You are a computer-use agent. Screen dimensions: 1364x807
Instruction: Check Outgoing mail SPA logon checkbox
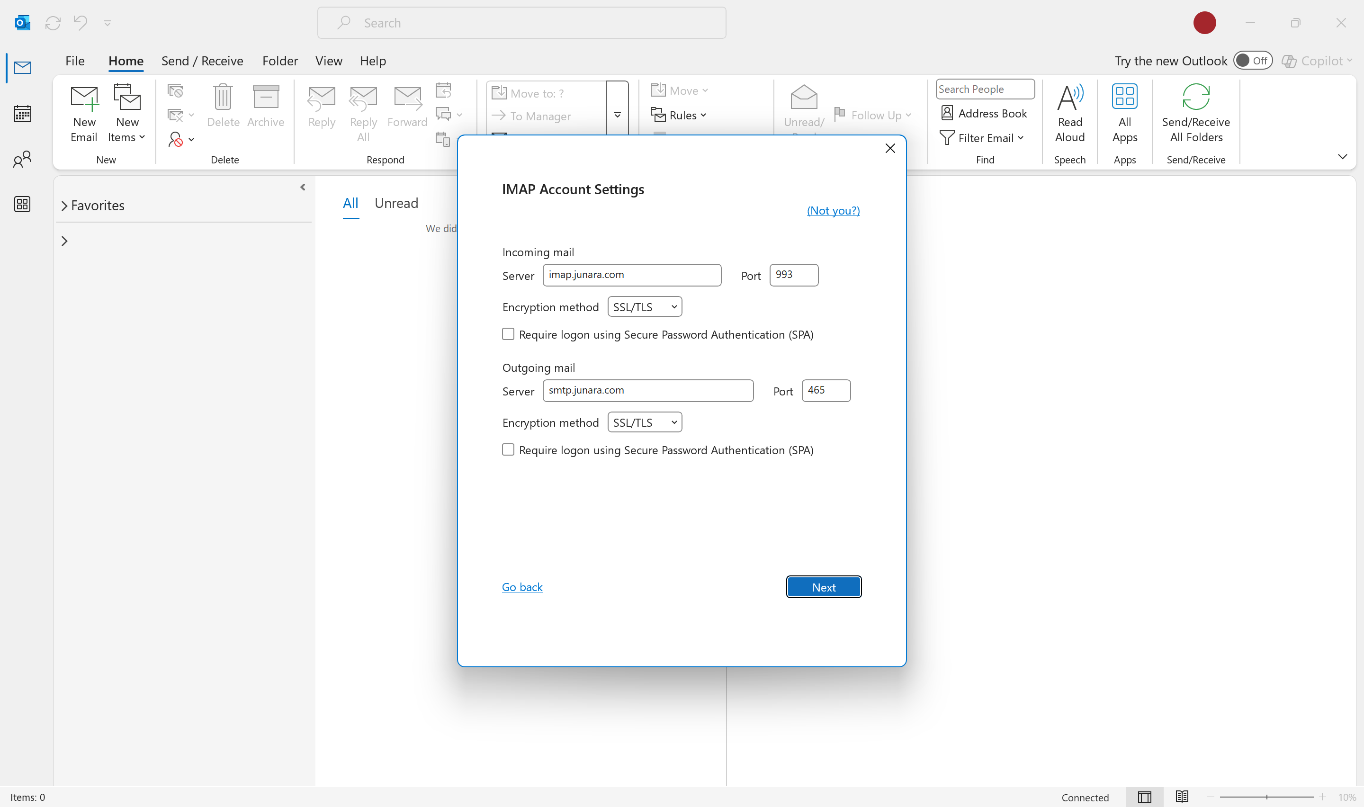click(x=508, y=450)
